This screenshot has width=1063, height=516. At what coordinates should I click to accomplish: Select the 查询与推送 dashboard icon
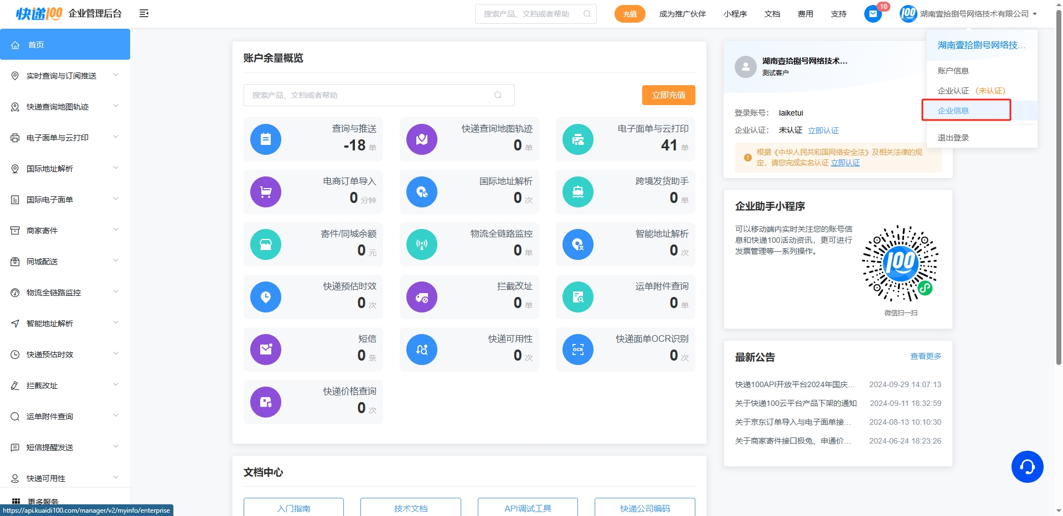pos(266,139)
